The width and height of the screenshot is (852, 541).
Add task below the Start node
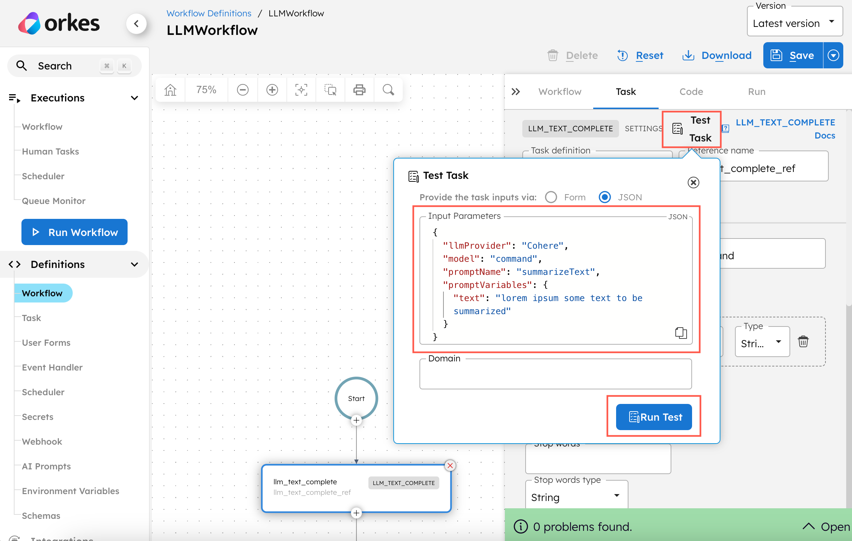pos(357,421)
